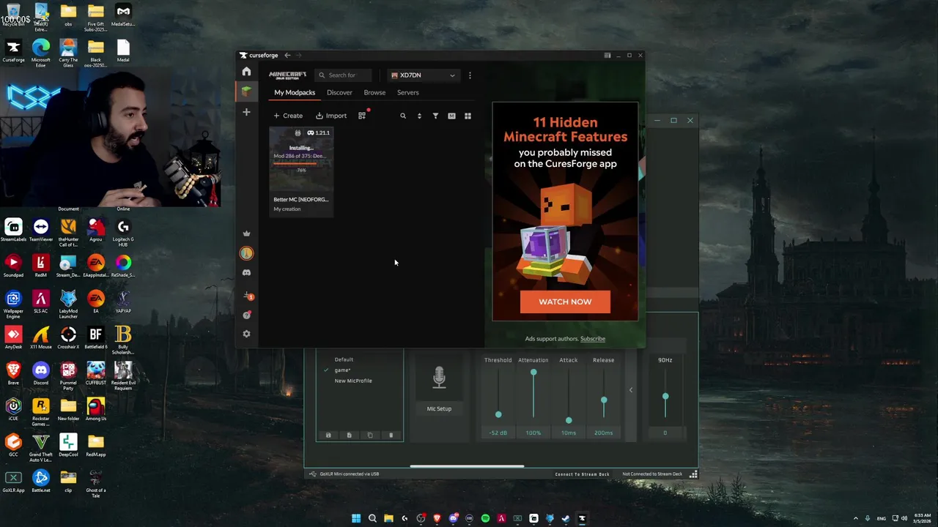Click the Create modpack button
The width and height of the screenshot is (938, 527).
(x=288, y=116)
